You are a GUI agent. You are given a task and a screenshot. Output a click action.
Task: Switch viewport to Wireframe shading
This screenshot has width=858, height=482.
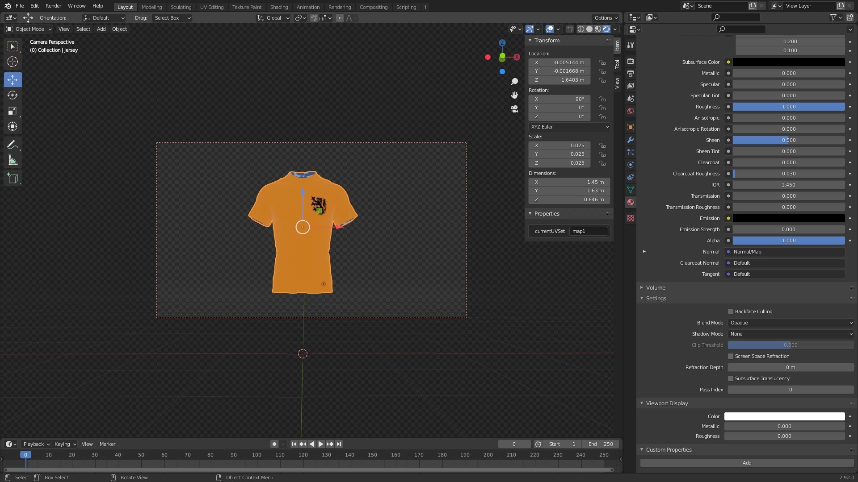pyautogui.click(x=581, y=29)
